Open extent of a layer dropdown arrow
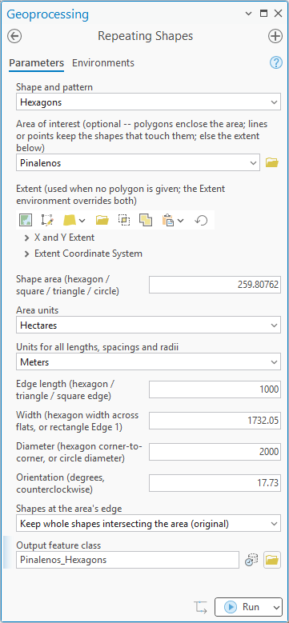 click(82, 220)
